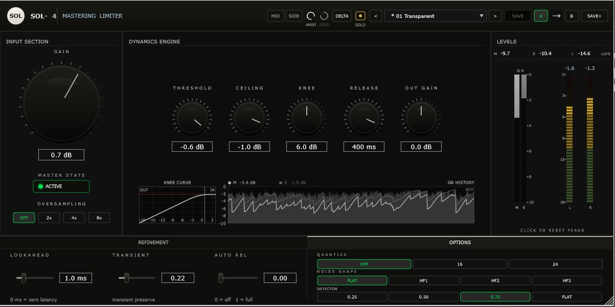
Task: Switch to the REFINEMENT tab
Action: (x=154, y=242)
